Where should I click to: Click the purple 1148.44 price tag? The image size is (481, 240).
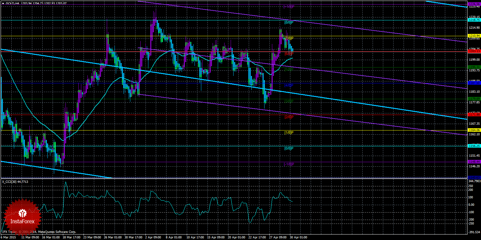[474, 162]
